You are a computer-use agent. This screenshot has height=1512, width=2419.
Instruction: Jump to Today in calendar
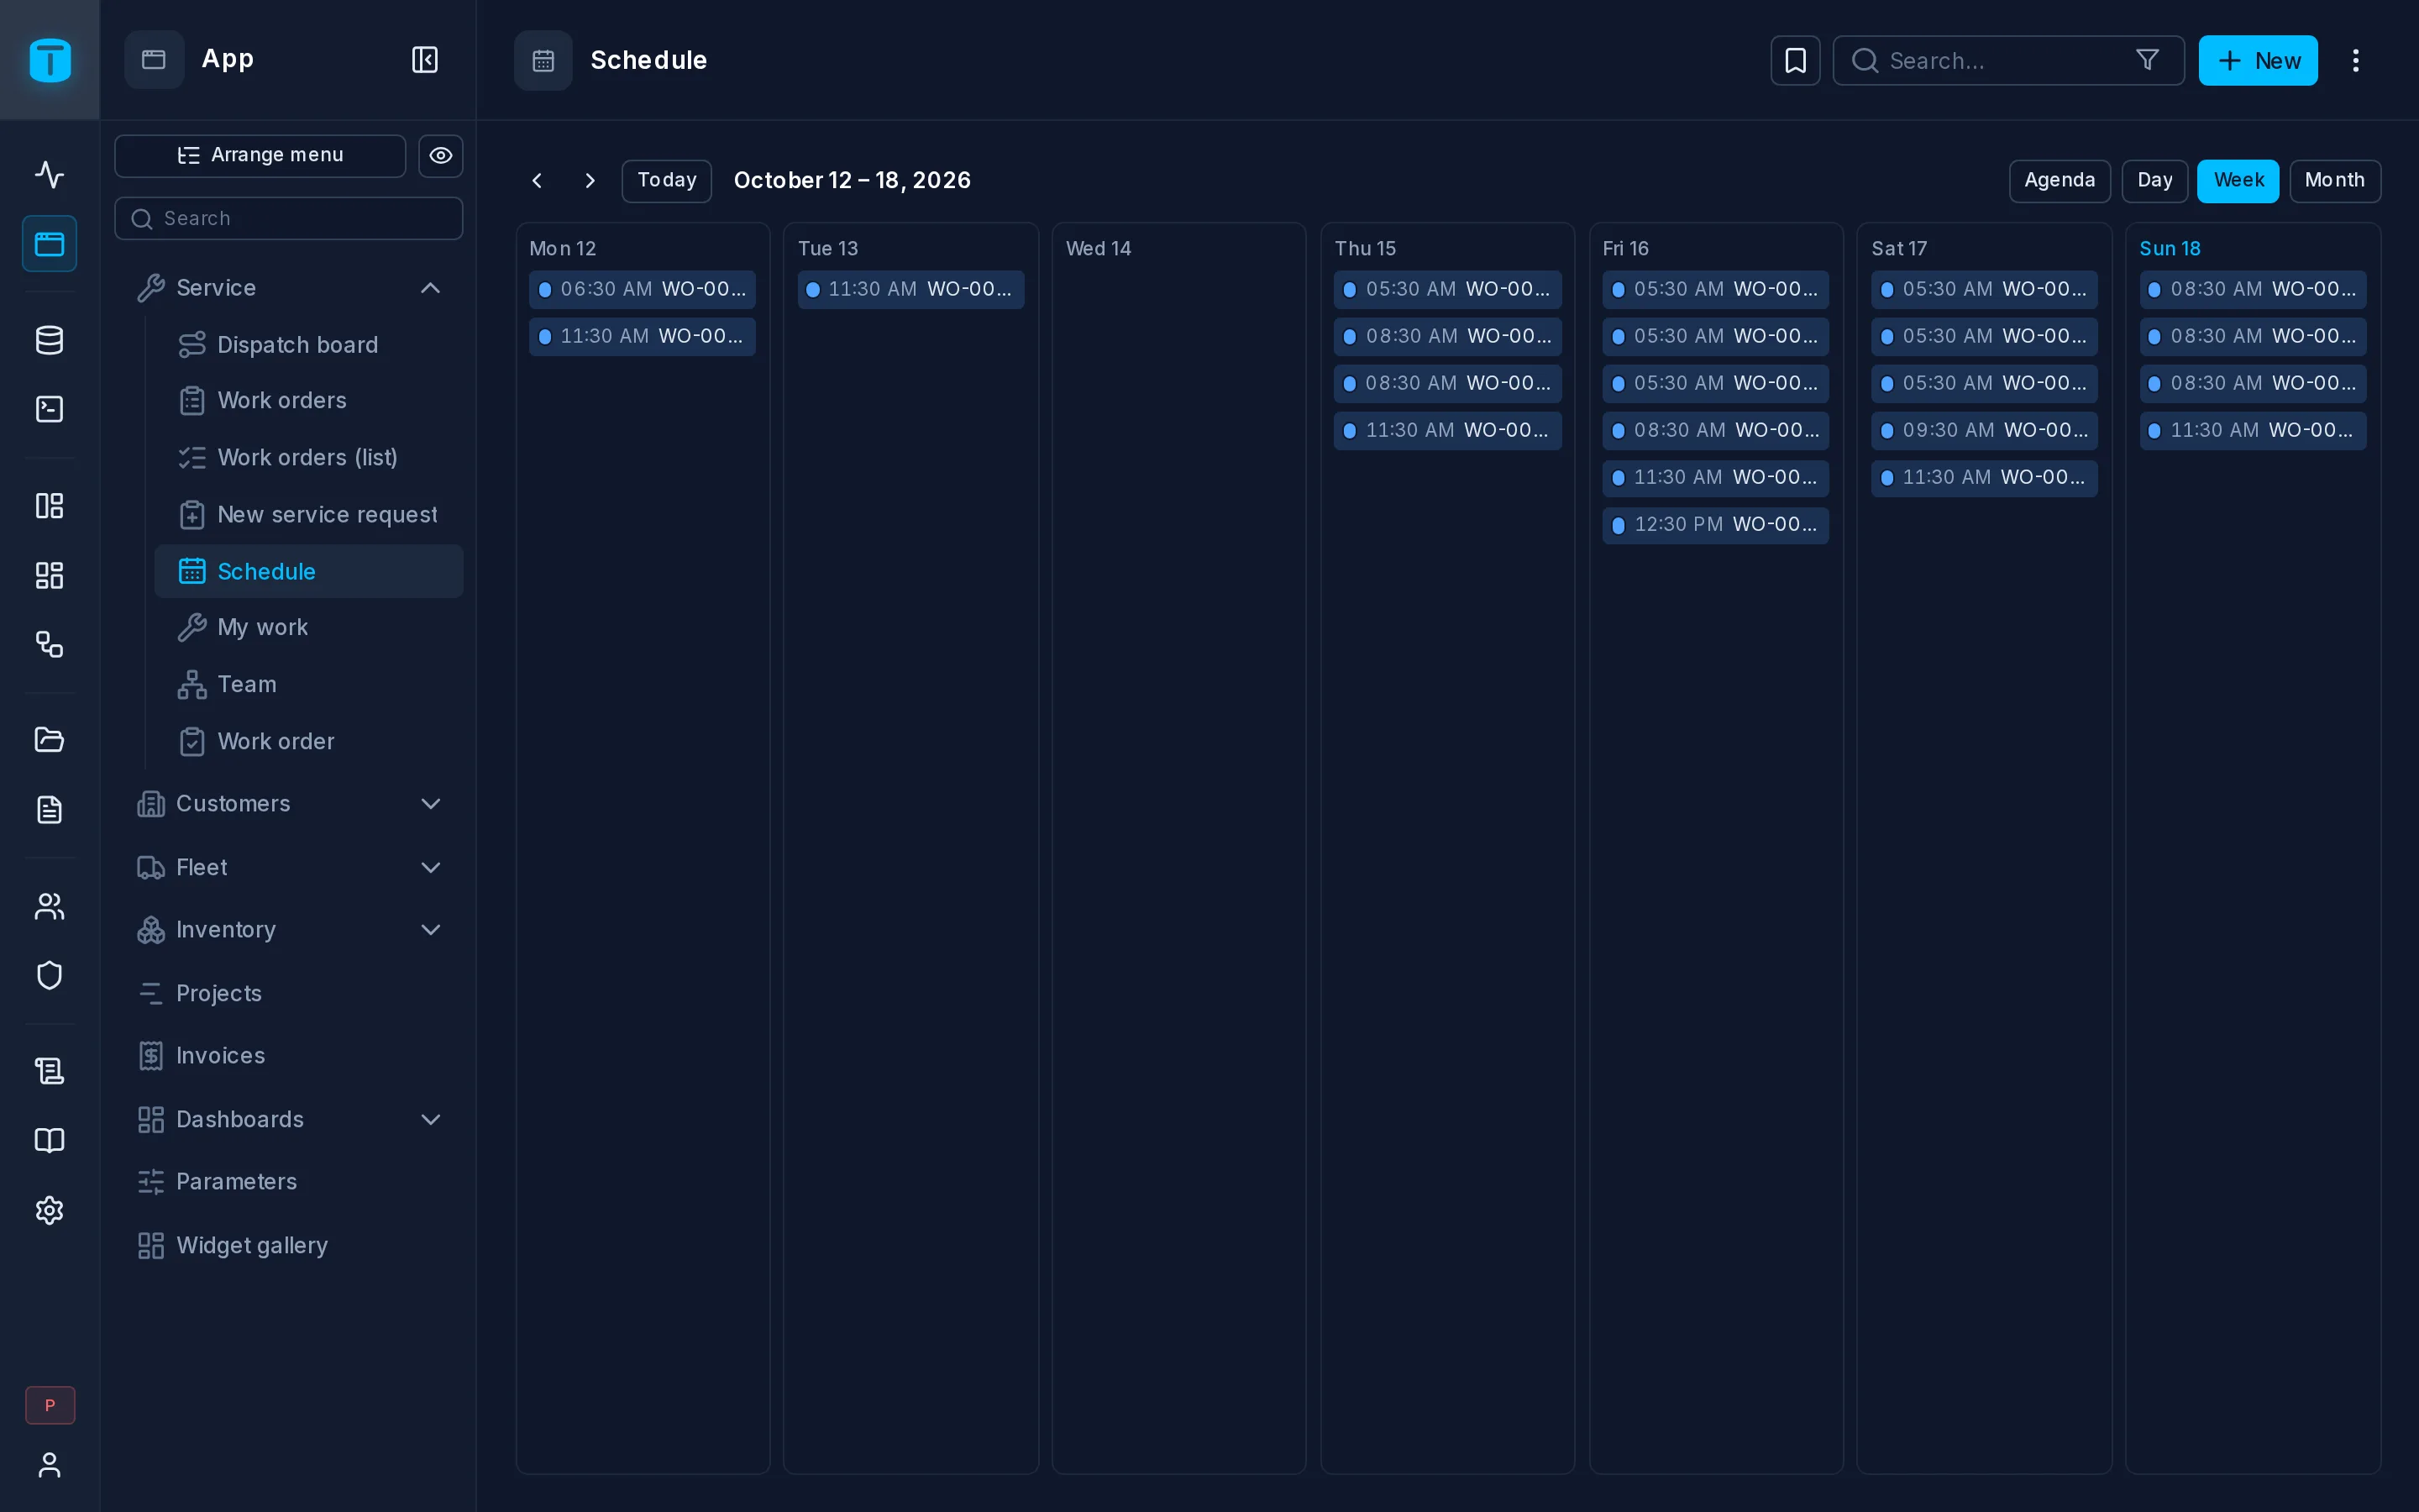click(667, 181)
